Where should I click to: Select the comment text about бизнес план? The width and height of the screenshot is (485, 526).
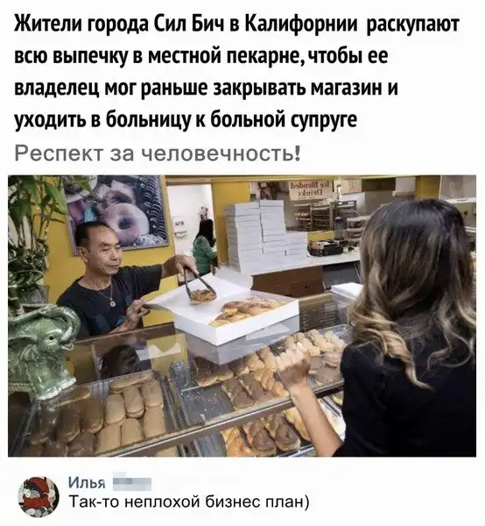coord(189,502)
